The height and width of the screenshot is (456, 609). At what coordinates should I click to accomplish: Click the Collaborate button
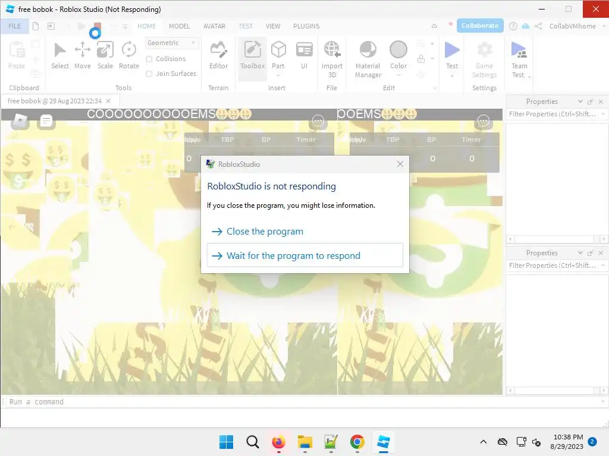pos(480,26)
